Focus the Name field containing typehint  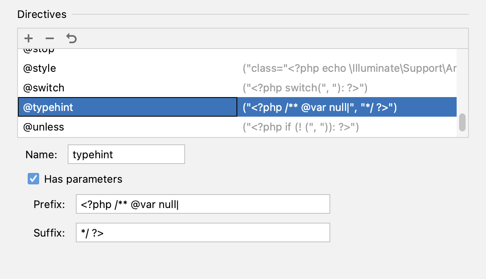(126, 154)
